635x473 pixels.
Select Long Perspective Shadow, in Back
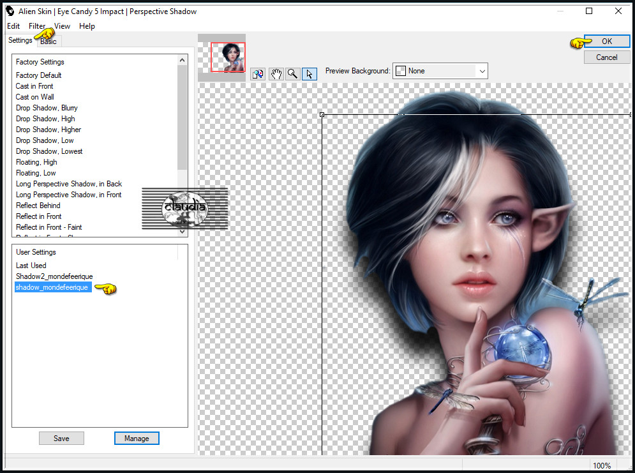(69, 184)
